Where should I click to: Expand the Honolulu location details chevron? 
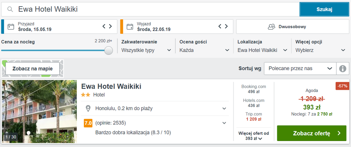(x=224, y=109)
